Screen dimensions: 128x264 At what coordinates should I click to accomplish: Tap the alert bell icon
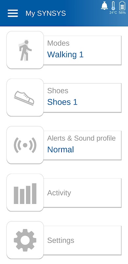(x=104, y=6)
